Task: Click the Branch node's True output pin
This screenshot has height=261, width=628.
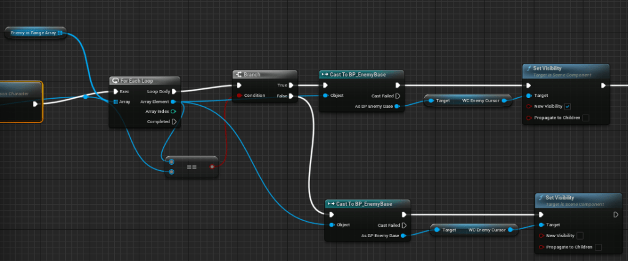Action: (x=291, y=86)
